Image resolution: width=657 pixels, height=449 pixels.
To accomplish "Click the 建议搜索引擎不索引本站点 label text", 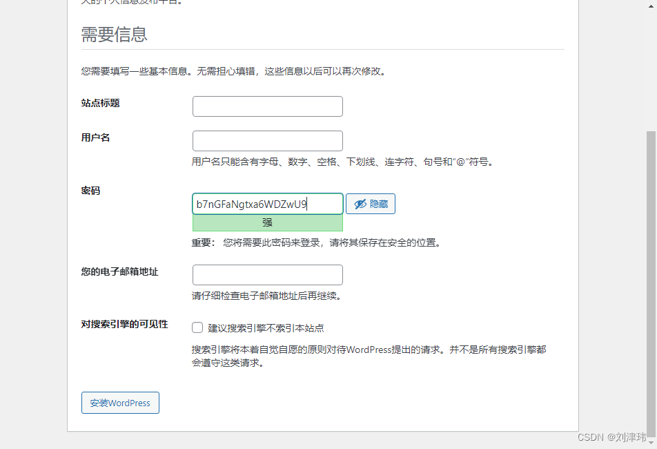I will (266, 328).
